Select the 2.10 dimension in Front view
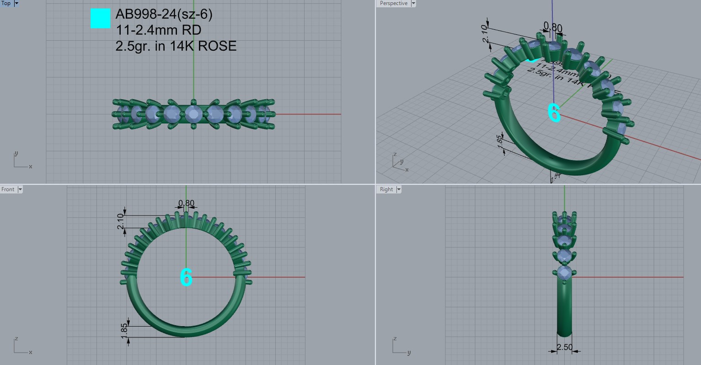 point(121,222)
